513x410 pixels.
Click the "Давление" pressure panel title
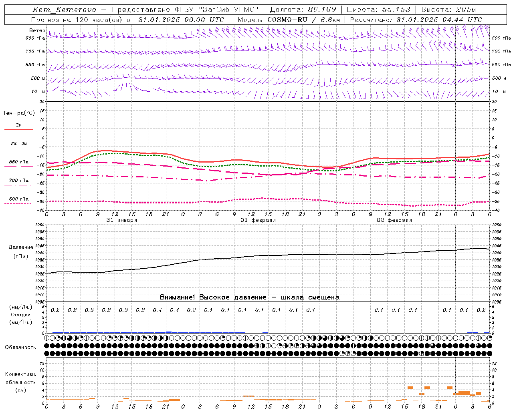pos(21,247)
